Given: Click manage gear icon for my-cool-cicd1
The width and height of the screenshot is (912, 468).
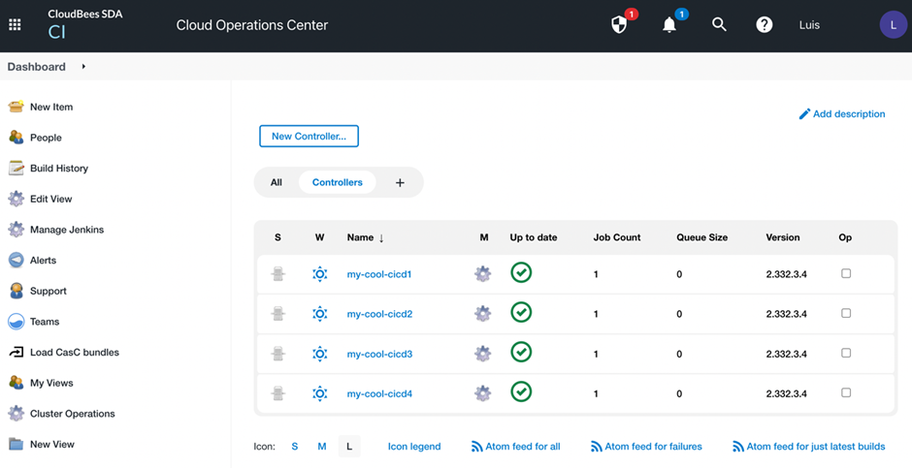Looking at the screenshot, I should coord(483,274).
